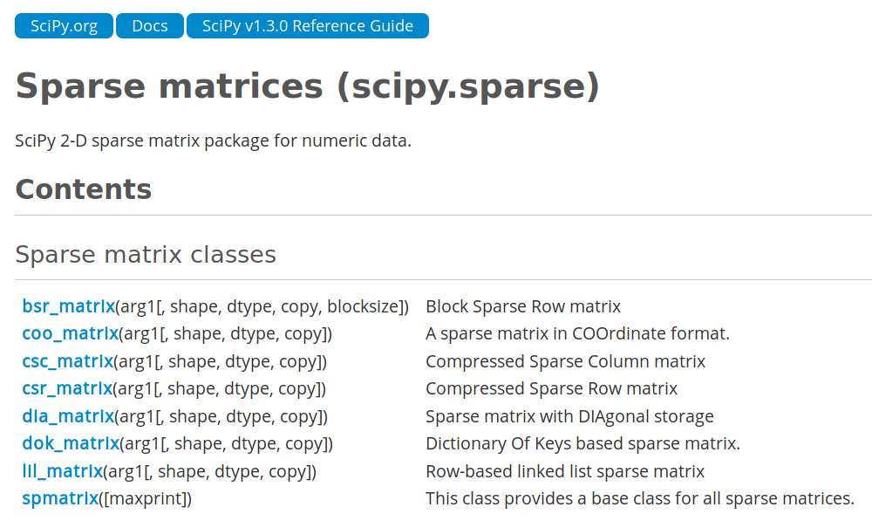Open the coo_matrix class documentation
Viewport: 872px width, 521px height.
tap(70, 333)
